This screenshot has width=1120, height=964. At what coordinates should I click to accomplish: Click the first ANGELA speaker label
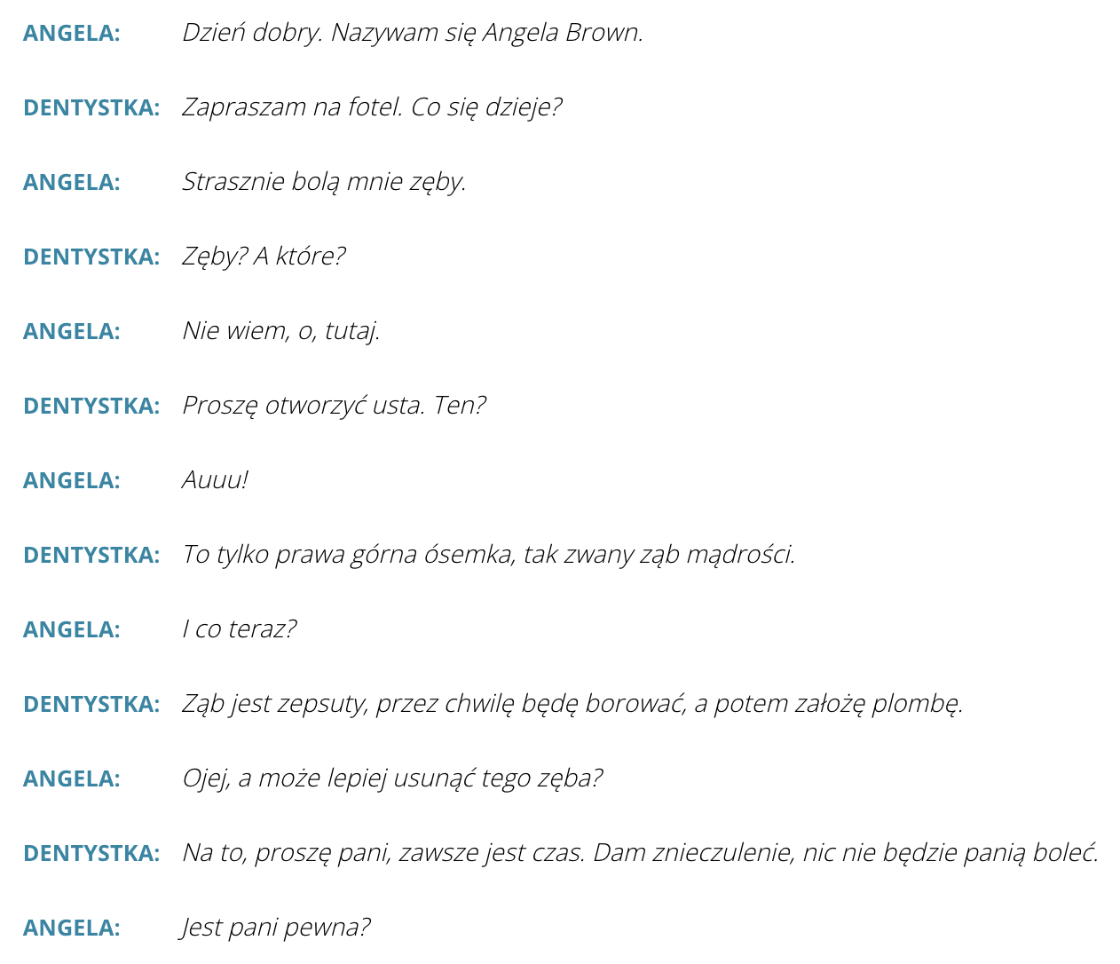tap(72, 33)
